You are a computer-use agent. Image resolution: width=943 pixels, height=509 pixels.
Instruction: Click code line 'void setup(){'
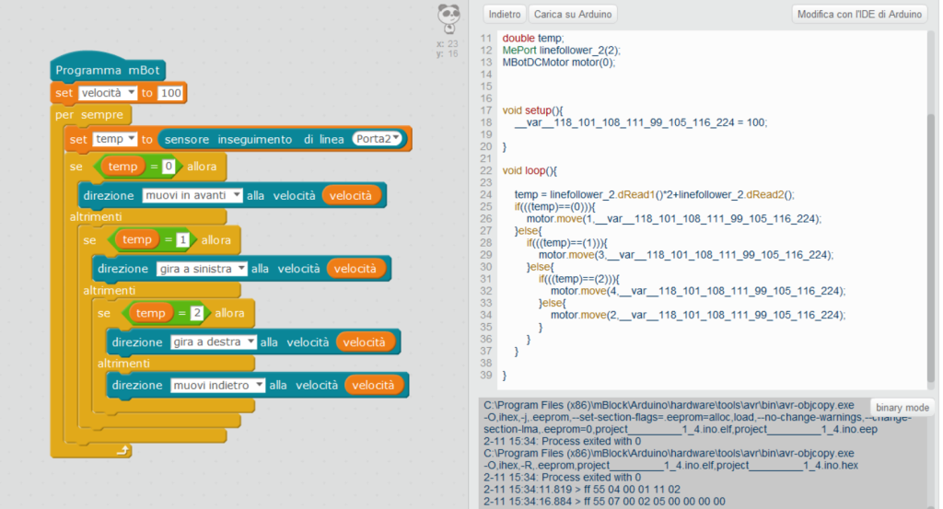tap(532, 110)
